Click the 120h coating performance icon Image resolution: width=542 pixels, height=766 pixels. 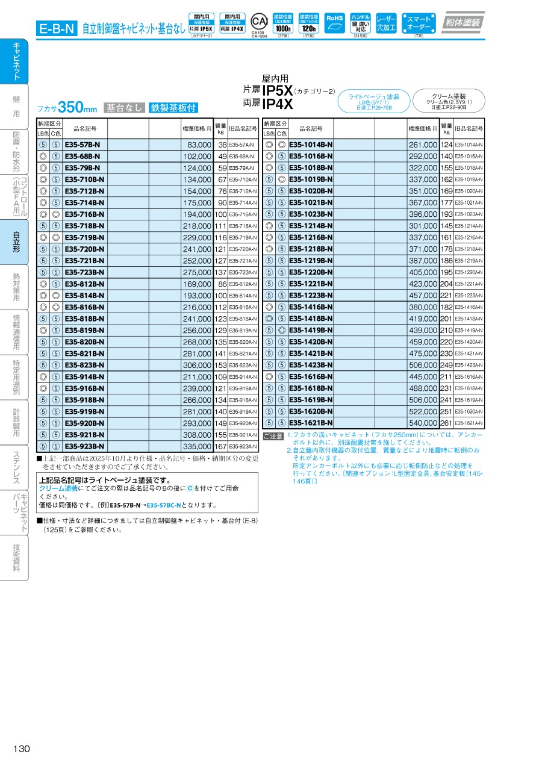click(308, 23)
